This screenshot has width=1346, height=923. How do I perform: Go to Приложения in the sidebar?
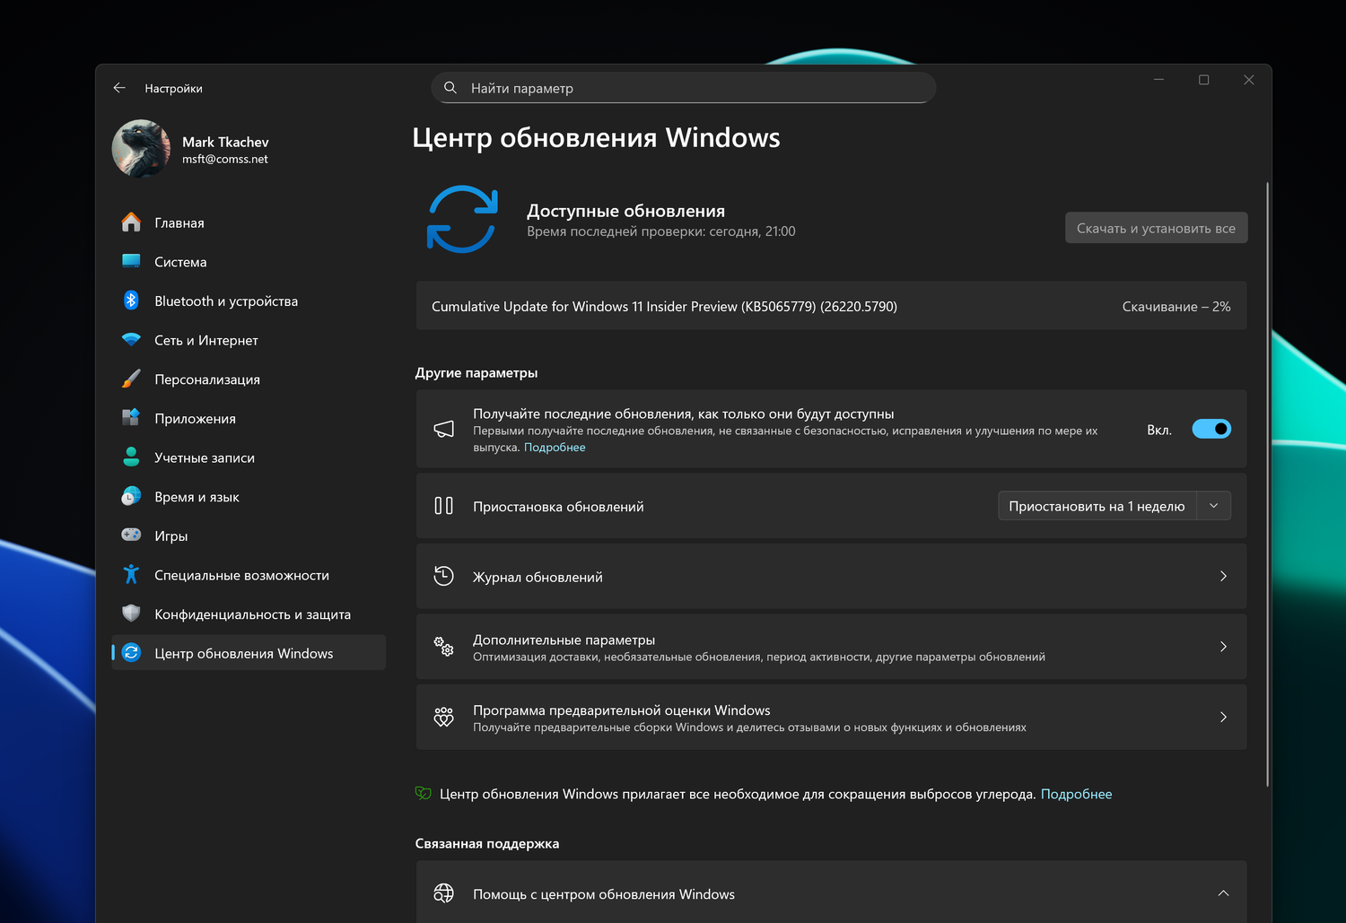tap(195, 419)
